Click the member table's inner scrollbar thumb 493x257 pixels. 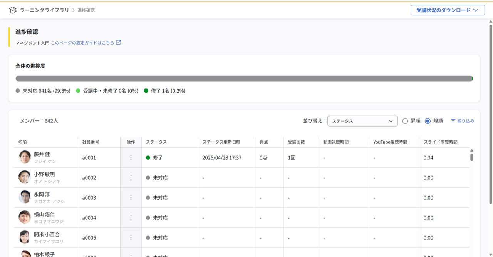pos(472,157)
